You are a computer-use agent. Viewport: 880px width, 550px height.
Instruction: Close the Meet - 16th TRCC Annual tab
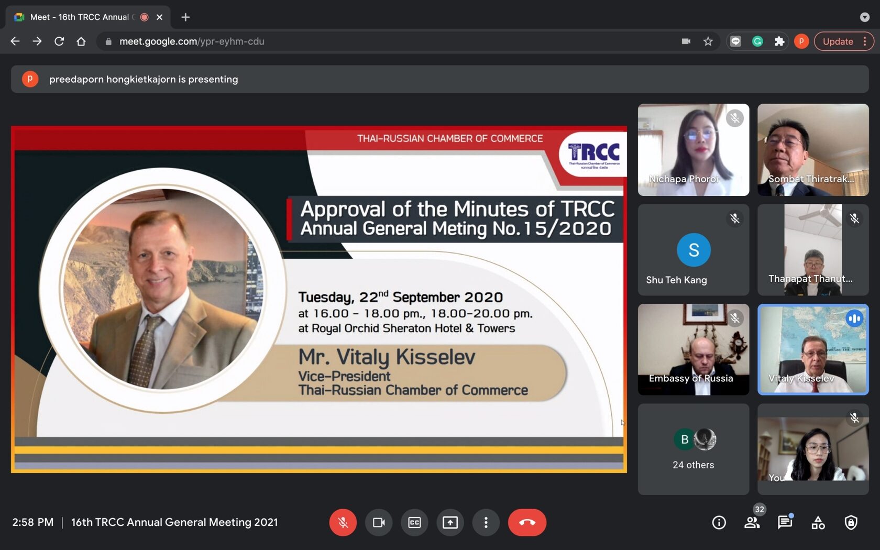(160, 17)
